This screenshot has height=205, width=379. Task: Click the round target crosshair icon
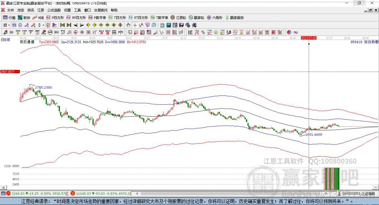(76, 33)
